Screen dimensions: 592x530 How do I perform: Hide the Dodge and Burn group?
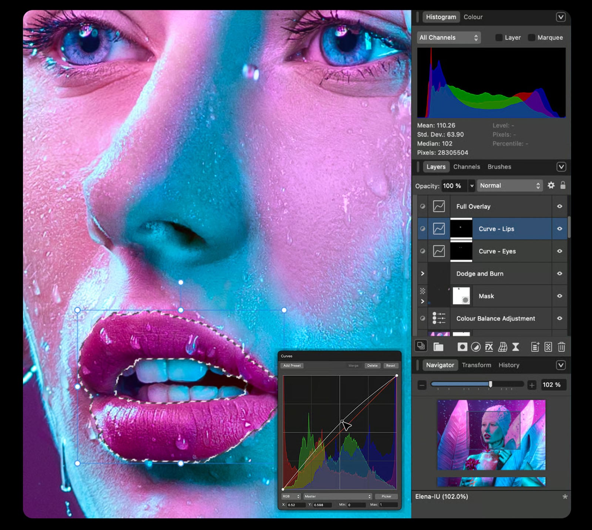pos(559,274)
